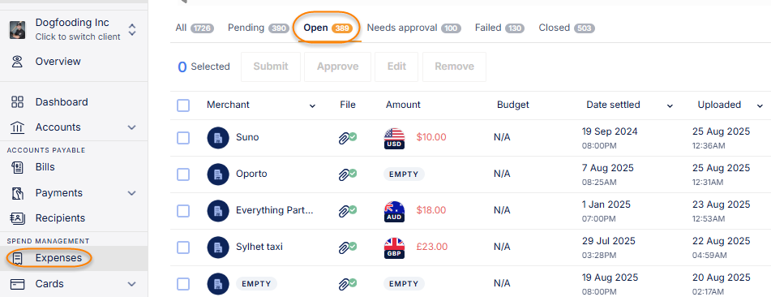The image size is (771, 297).
Task: Click the Sylhet taxi merchant avatar
Action: point(218,247)
